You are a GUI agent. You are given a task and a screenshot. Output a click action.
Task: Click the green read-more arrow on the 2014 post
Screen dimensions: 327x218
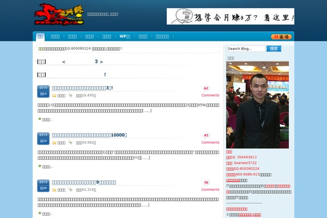pyautogui.click(x=39, y=119)
